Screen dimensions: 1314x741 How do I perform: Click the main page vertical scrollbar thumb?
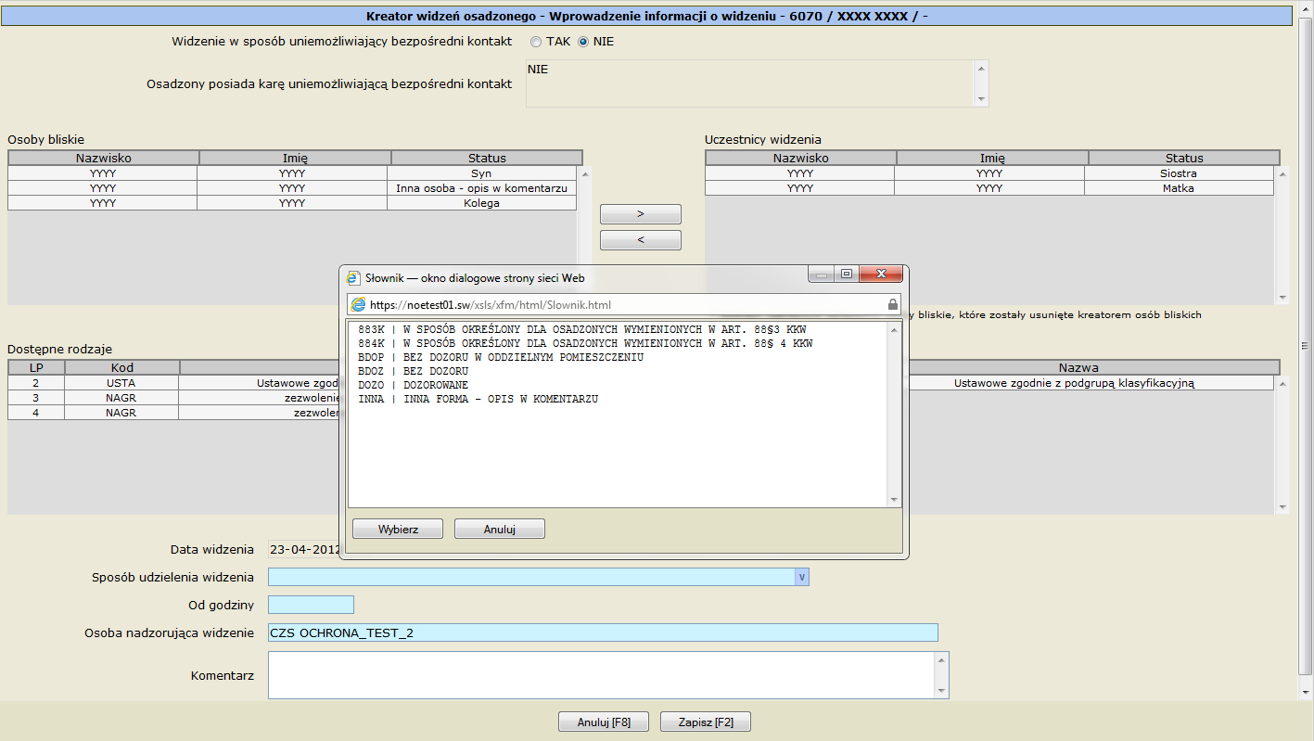1306,345
